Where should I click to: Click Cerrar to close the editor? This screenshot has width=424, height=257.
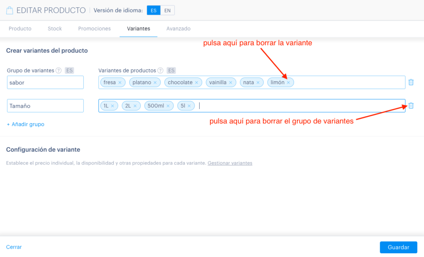pyautogui.click(x=14, y=247)
